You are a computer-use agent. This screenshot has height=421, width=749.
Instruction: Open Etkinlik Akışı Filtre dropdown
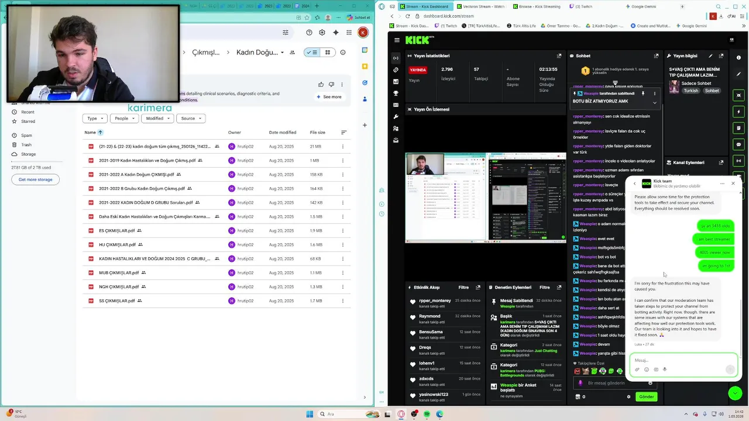(x=463, y=287)
